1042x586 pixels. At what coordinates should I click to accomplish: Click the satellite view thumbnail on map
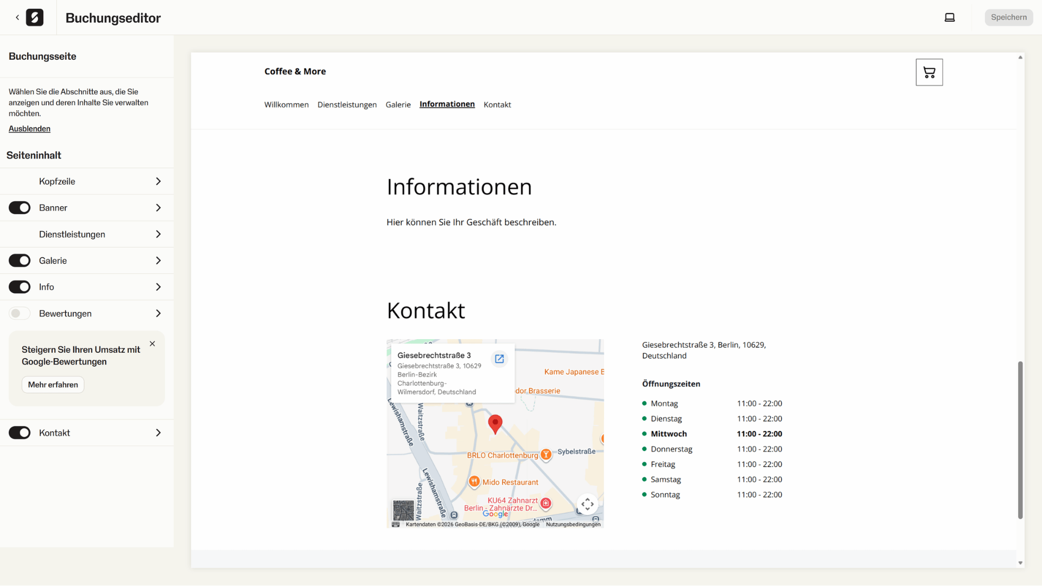[x=403, y=511]
